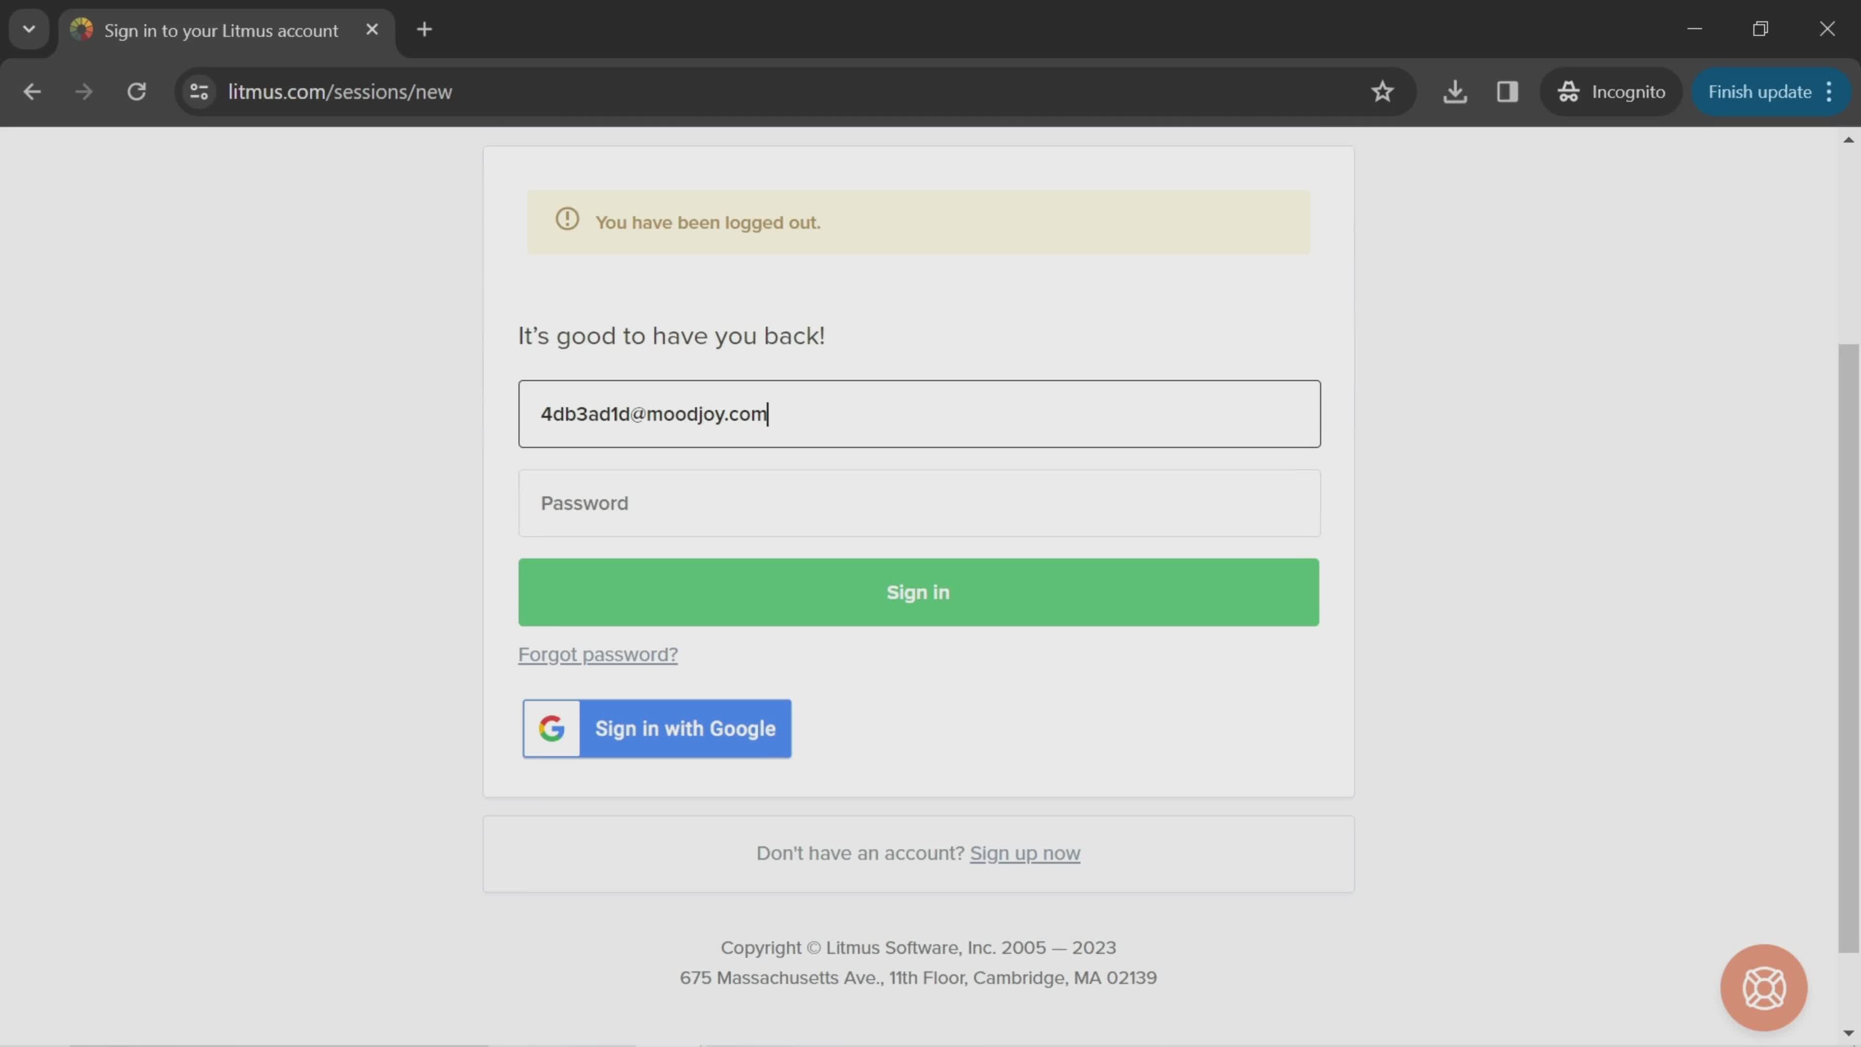Viewport: 1861px width, 1047px height.
Task: Open the browser downloads icon
Action: tap(1454, 92)
